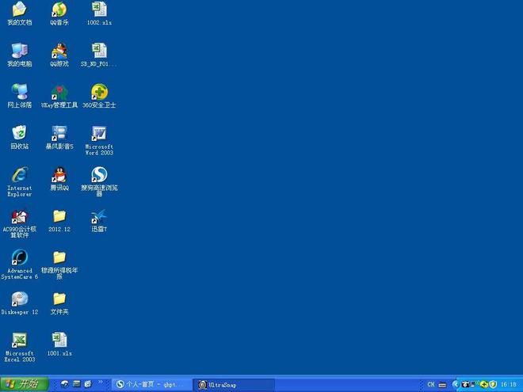The width and height of the screenshot is (523, 392).
Task: Select the 2012.12 folder icon
Action: tap(59, 221)
